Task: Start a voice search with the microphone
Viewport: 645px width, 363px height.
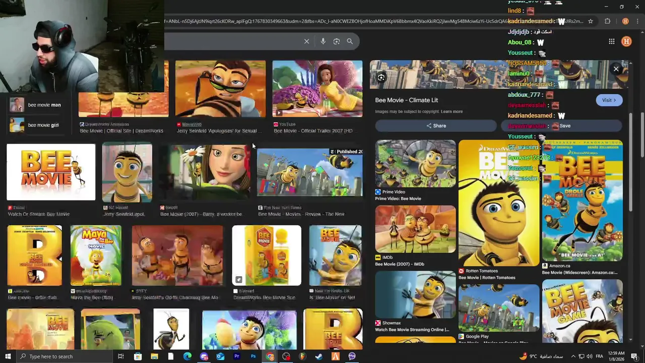Action: pyautogui.click(x=323, y=41)
